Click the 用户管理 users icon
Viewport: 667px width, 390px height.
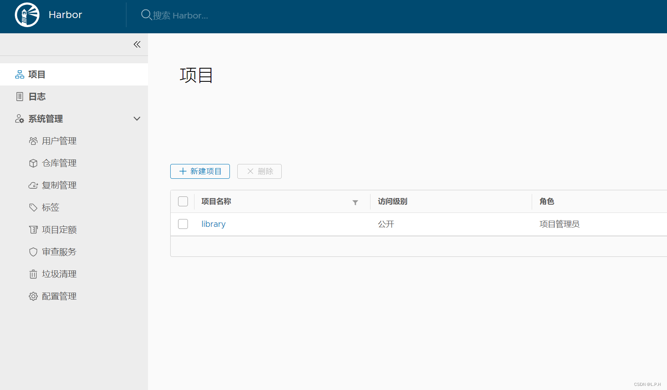click(33, 141)
